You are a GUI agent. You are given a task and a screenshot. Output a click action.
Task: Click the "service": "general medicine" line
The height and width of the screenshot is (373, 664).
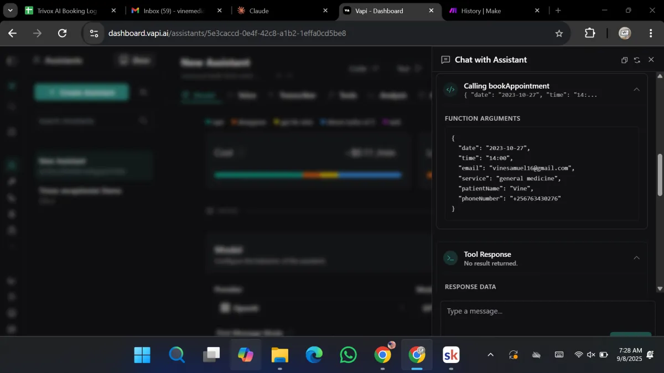click(x=510, y=178)
